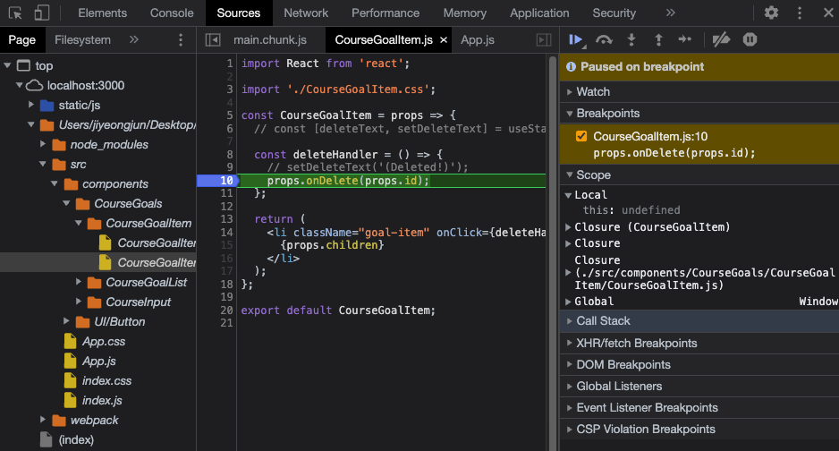
Task: Collapse the top frame tree node
Action: point(7,66)
